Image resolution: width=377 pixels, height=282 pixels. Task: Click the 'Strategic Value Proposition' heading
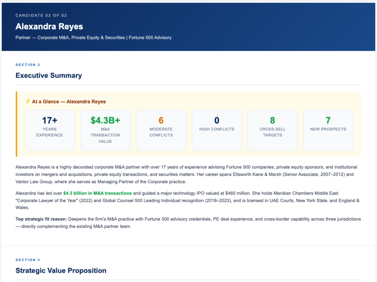click(61, 271)
